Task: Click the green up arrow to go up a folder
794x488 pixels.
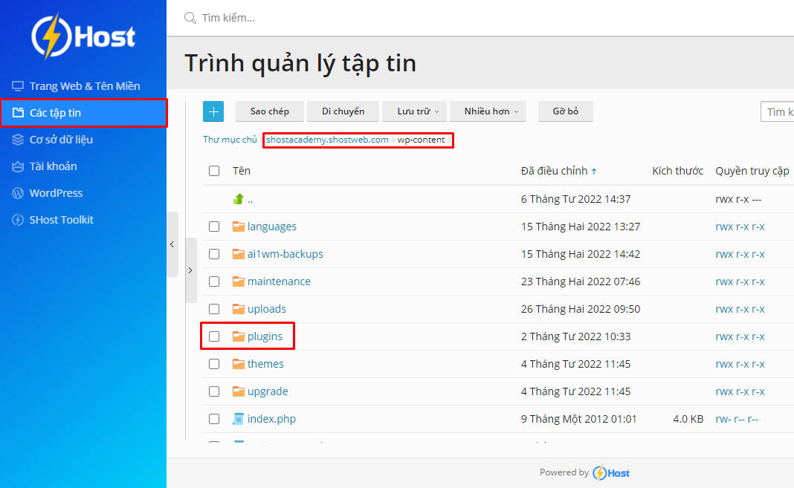Action: coord(239,198)
